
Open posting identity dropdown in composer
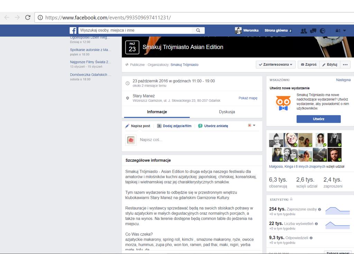pos(252,125)
